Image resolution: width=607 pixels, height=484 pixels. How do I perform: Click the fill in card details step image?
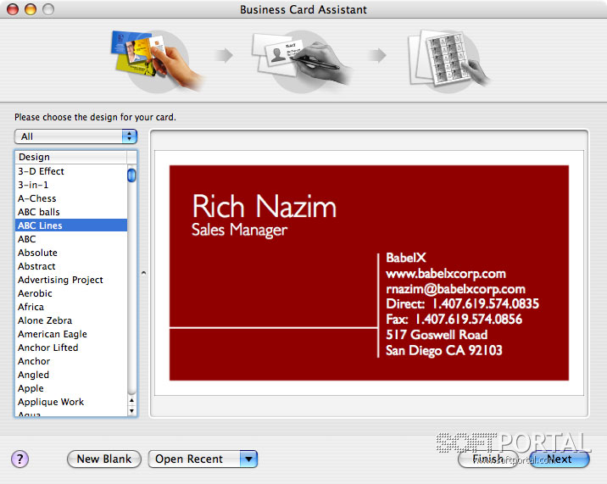[301, 61]
